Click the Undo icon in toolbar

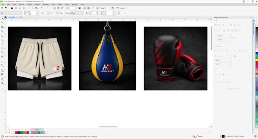(x=41, y=8)
